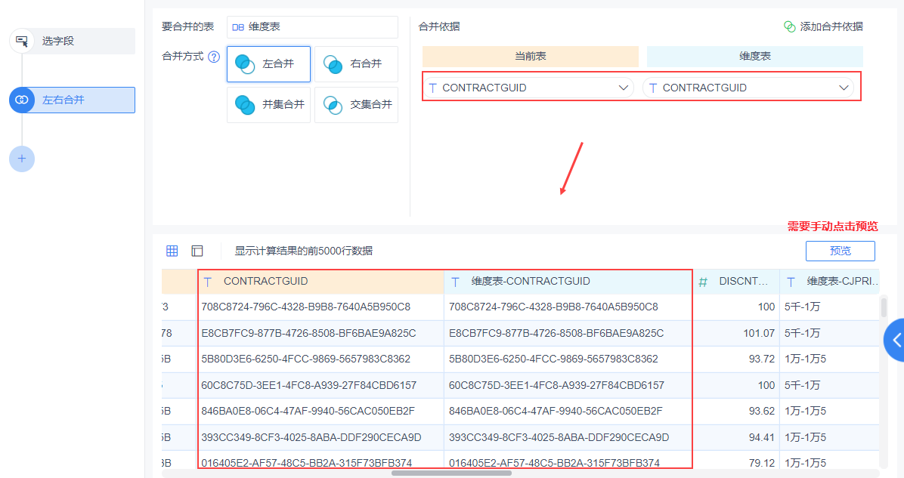
Task: Open 维度表 CONTRACTGUID field dropdown
Action: coord(748,88)
